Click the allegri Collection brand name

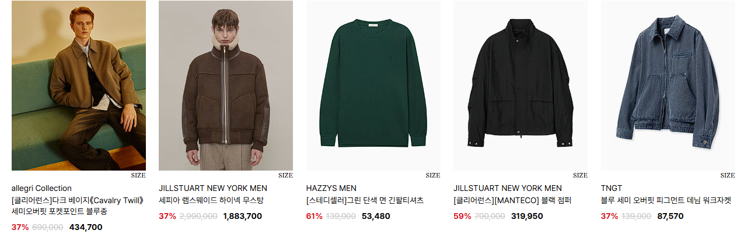[41, 188]
